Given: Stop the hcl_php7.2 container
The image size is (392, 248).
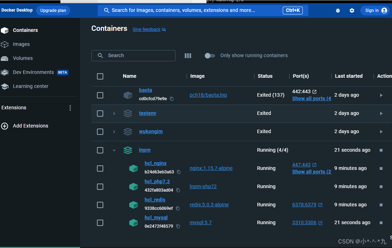Looking at the screenshot, I should pos(381,187).
